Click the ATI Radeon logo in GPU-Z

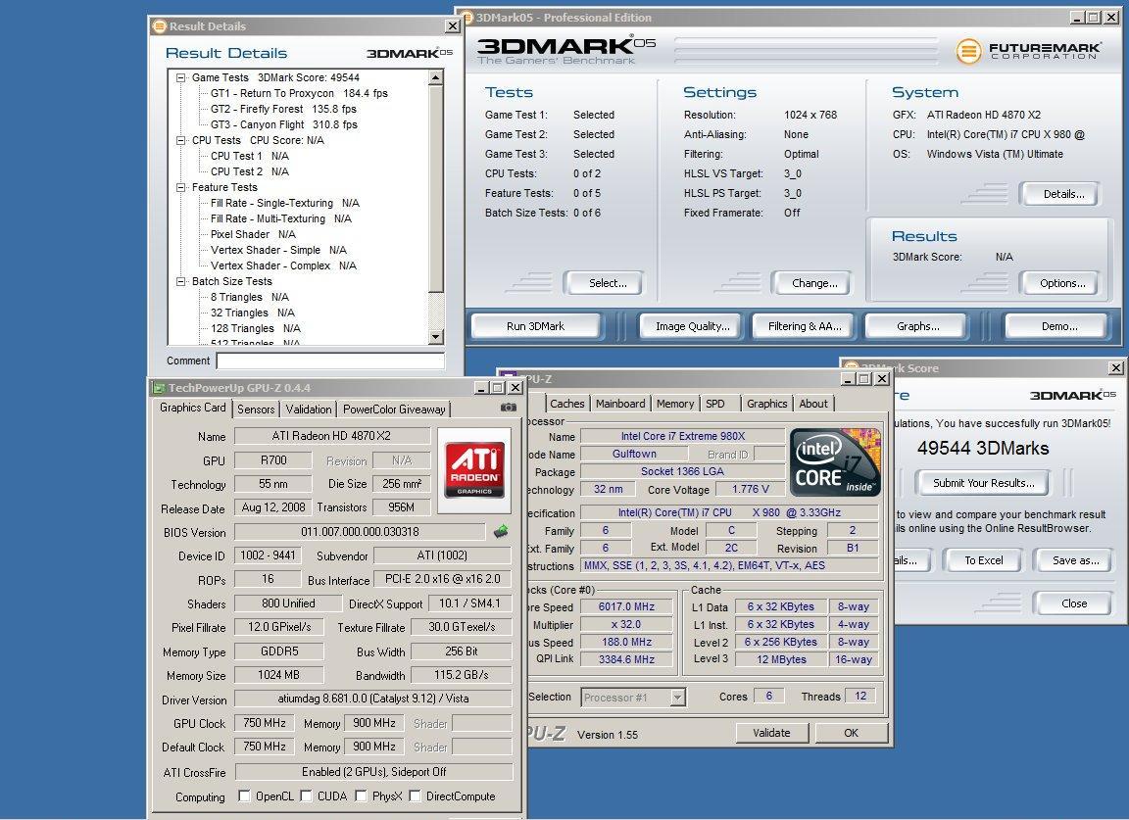(x=474, y=469)
